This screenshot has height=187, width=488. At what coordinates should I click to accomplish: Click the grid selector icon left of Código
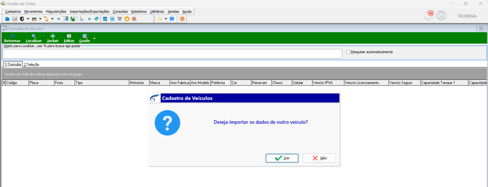pos(4,83)
